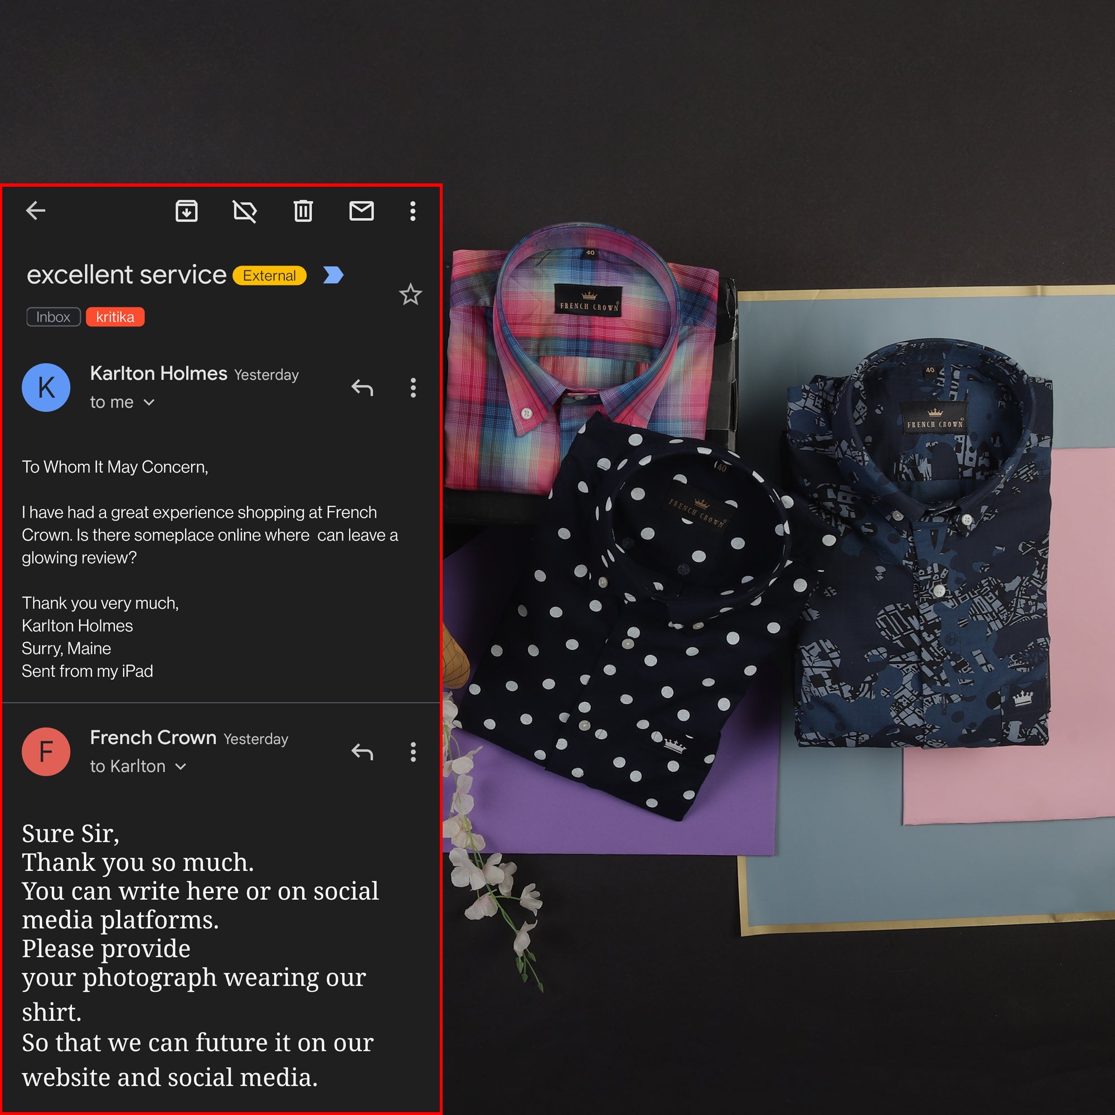The width and height of the screenshot is (1115, 1115).
Task: Delete email using trash icon
Action: pyautogui.click(x=303, y=211)
